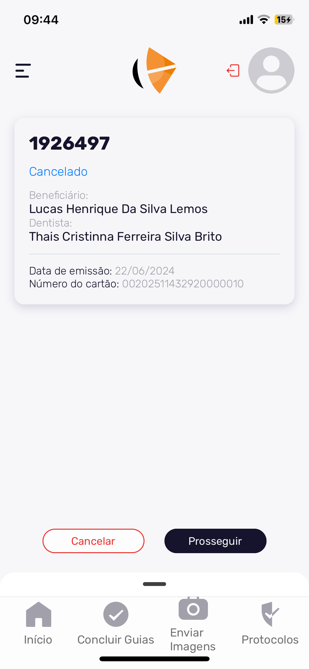Tap the Enviar Imagens camera icon
309x669 pixels.
[x=193, y=609]
